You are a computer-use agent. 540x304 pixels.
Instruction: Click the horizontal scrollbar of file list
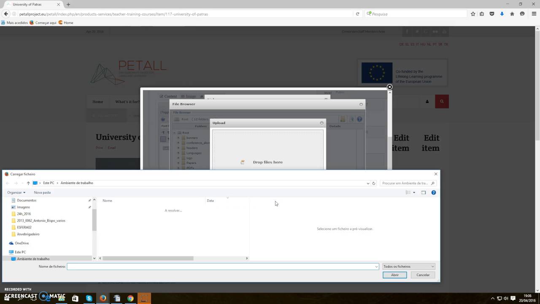tap(148, 258)
